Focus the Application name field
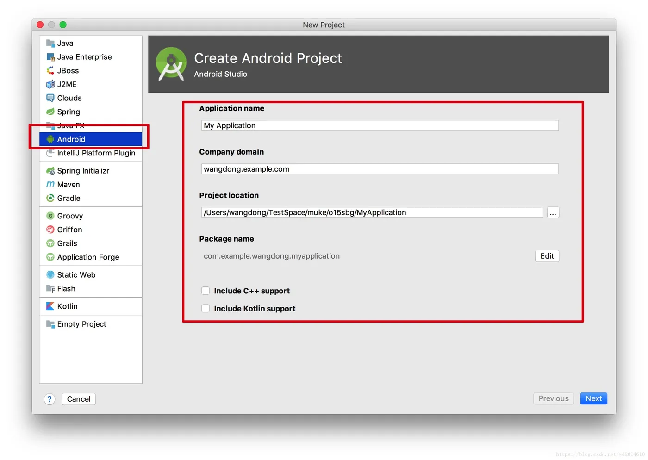Screen dimensions: 648x460 pos(380,125)
